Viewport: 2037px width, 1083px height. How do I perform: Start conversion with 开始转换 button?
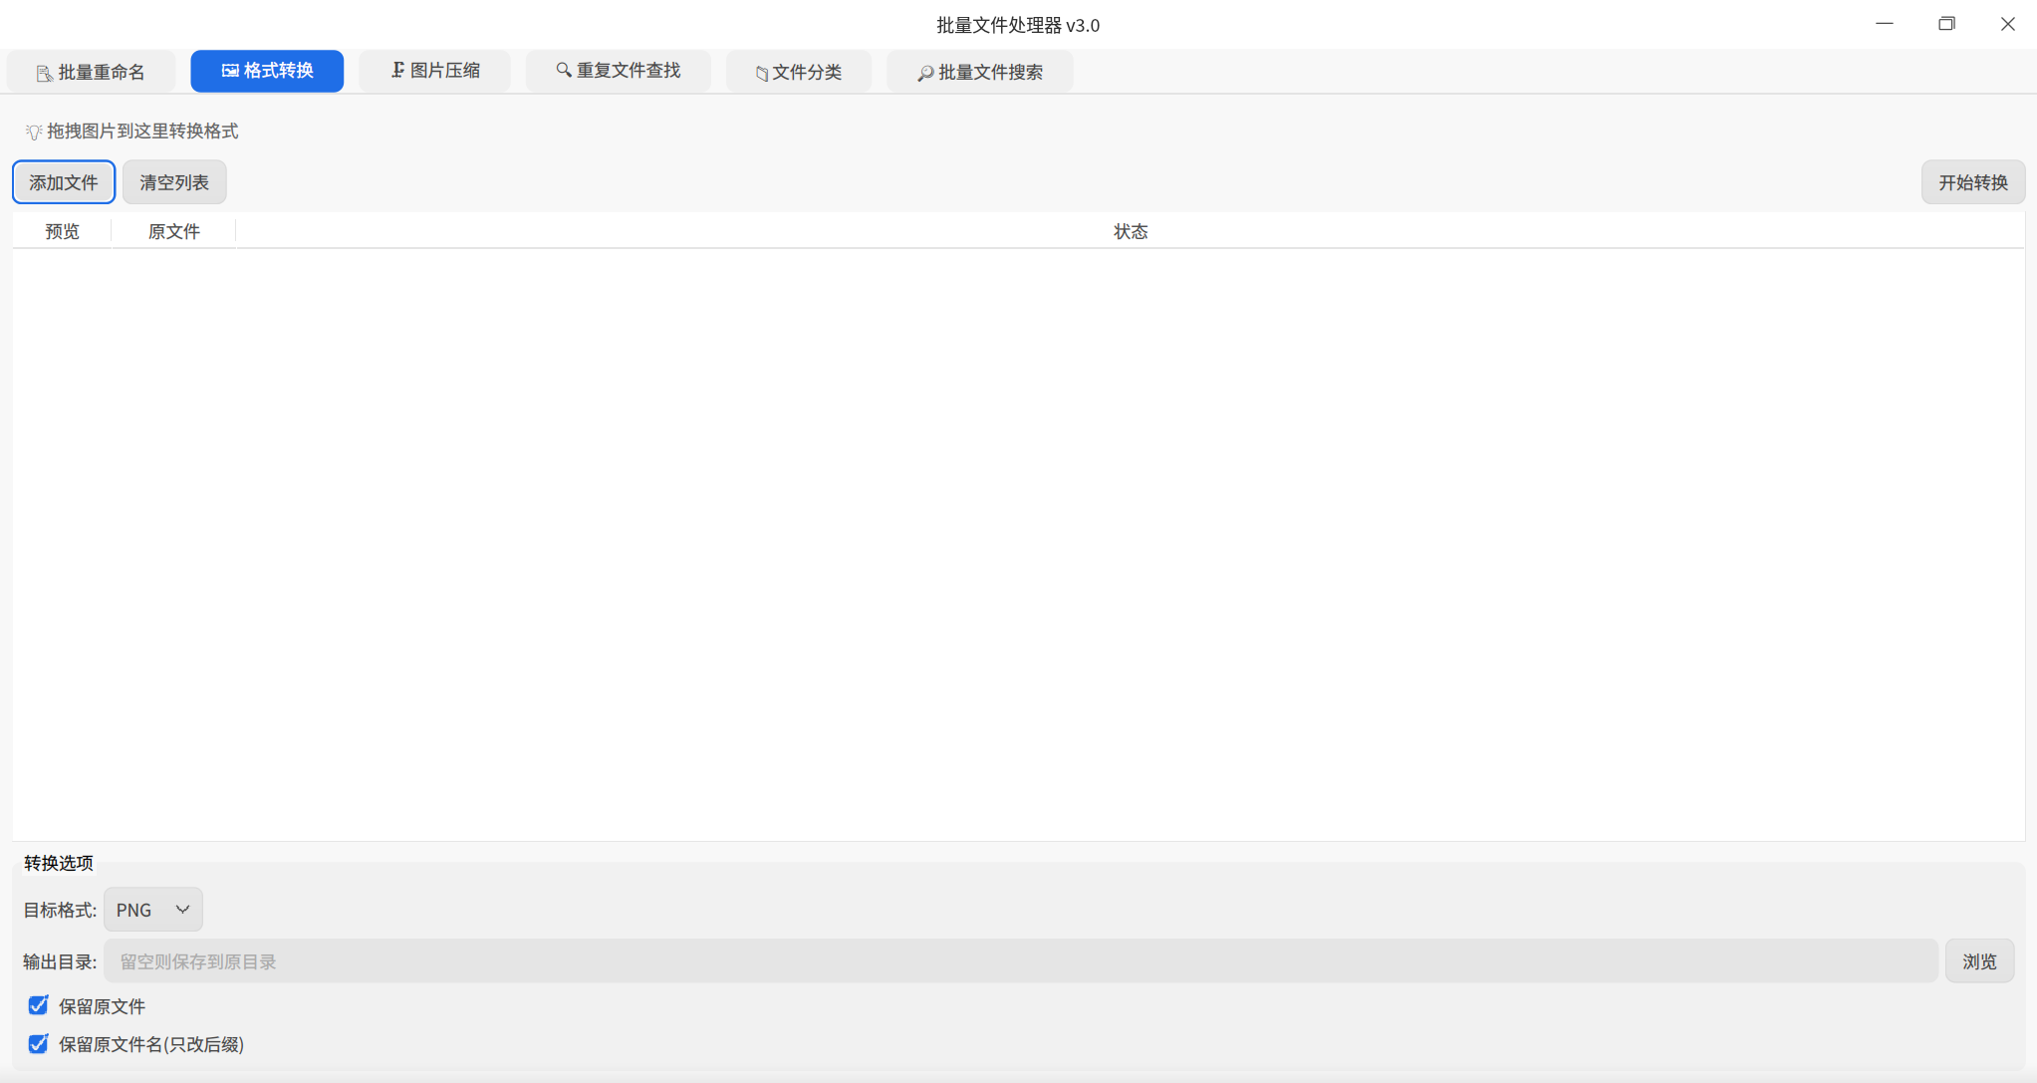1973,182
